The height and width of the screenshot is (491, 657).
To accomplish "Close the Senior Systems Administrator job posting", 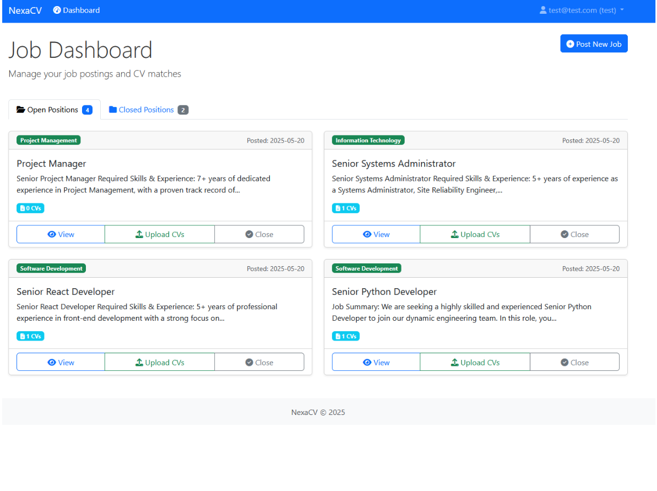I will pos(574,234).
